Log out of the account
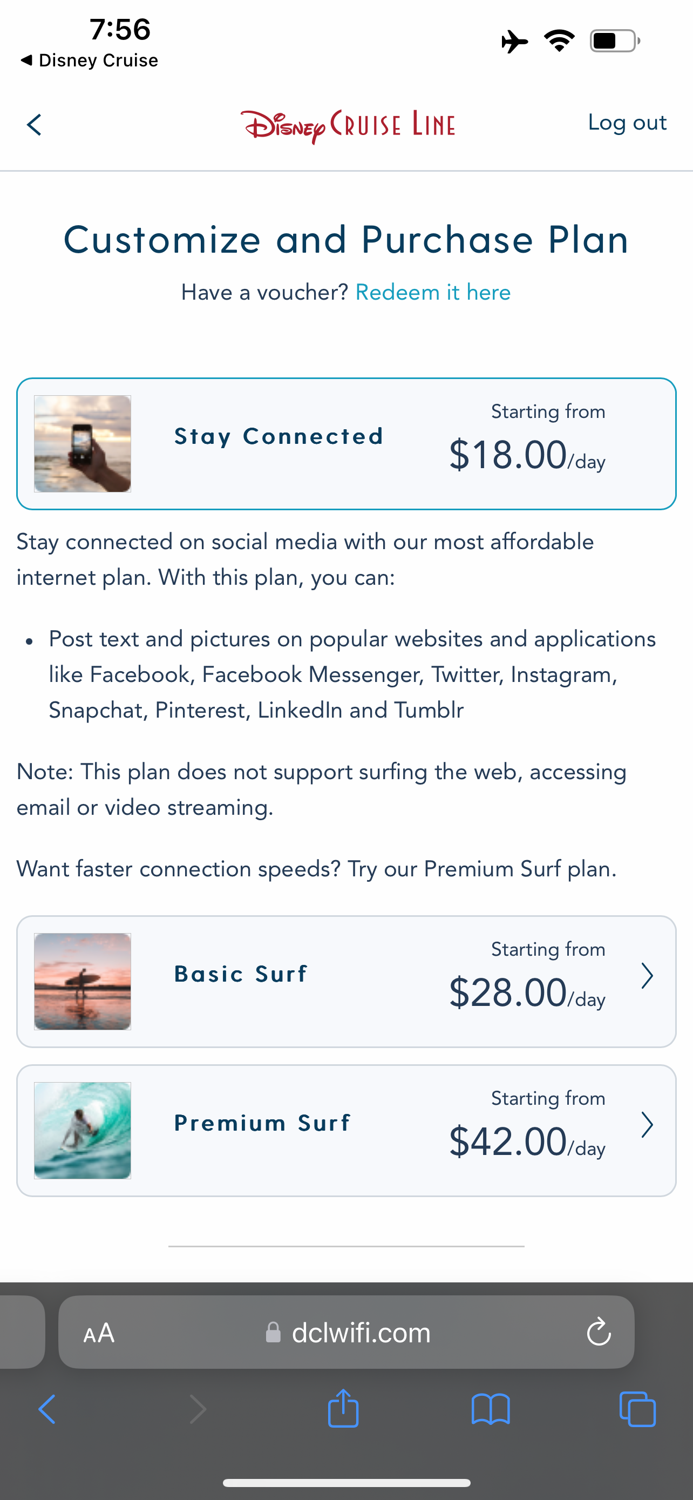 627,122
